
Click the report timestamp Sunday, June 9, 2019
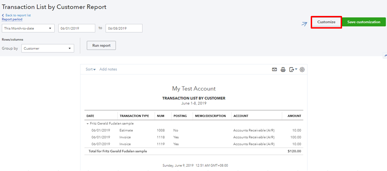coord(195,165)
